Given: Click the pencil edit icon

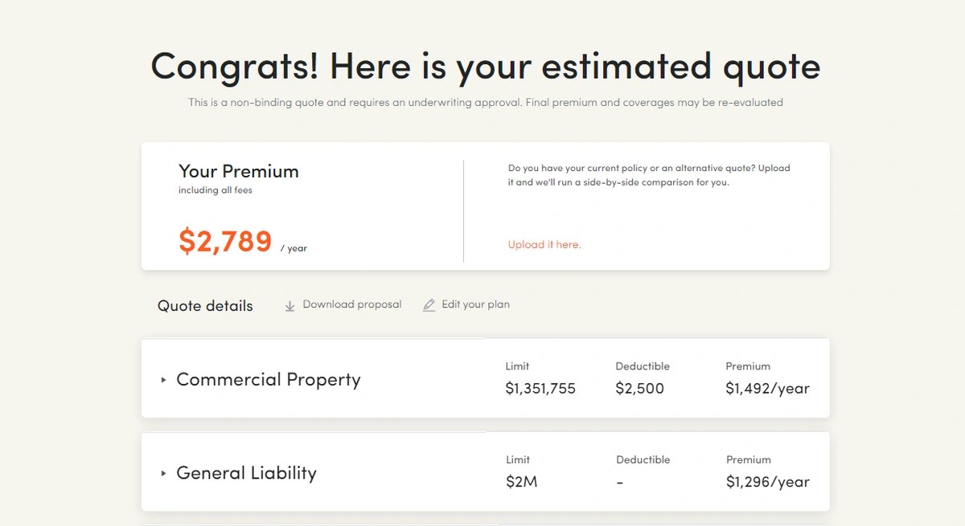Looking at the screenshot, I should (429, 305).
